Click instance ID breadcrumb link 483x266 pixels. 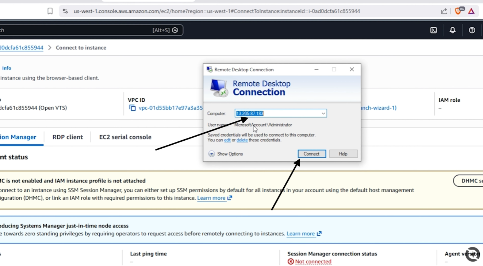22,48
